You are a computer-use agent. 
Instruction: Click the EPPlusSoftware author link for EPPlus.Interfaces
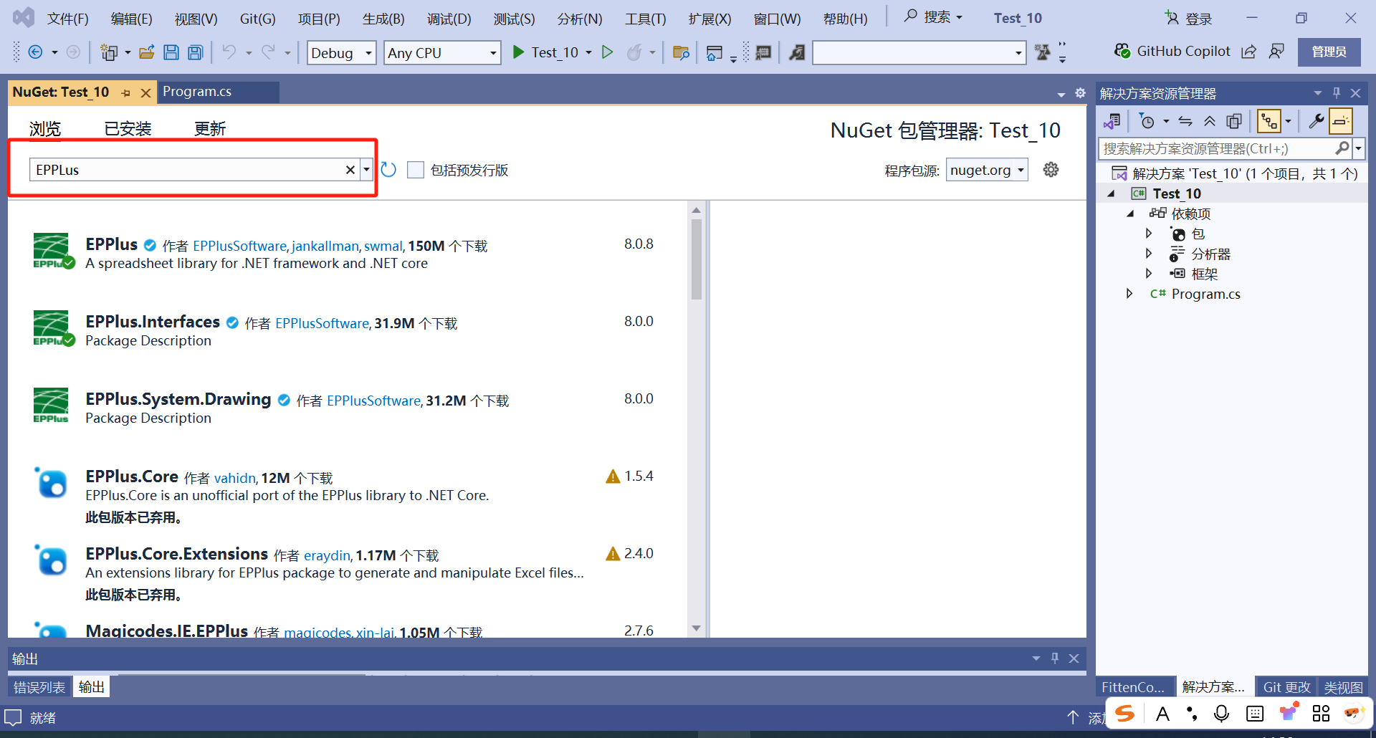[x=322, y=323]
